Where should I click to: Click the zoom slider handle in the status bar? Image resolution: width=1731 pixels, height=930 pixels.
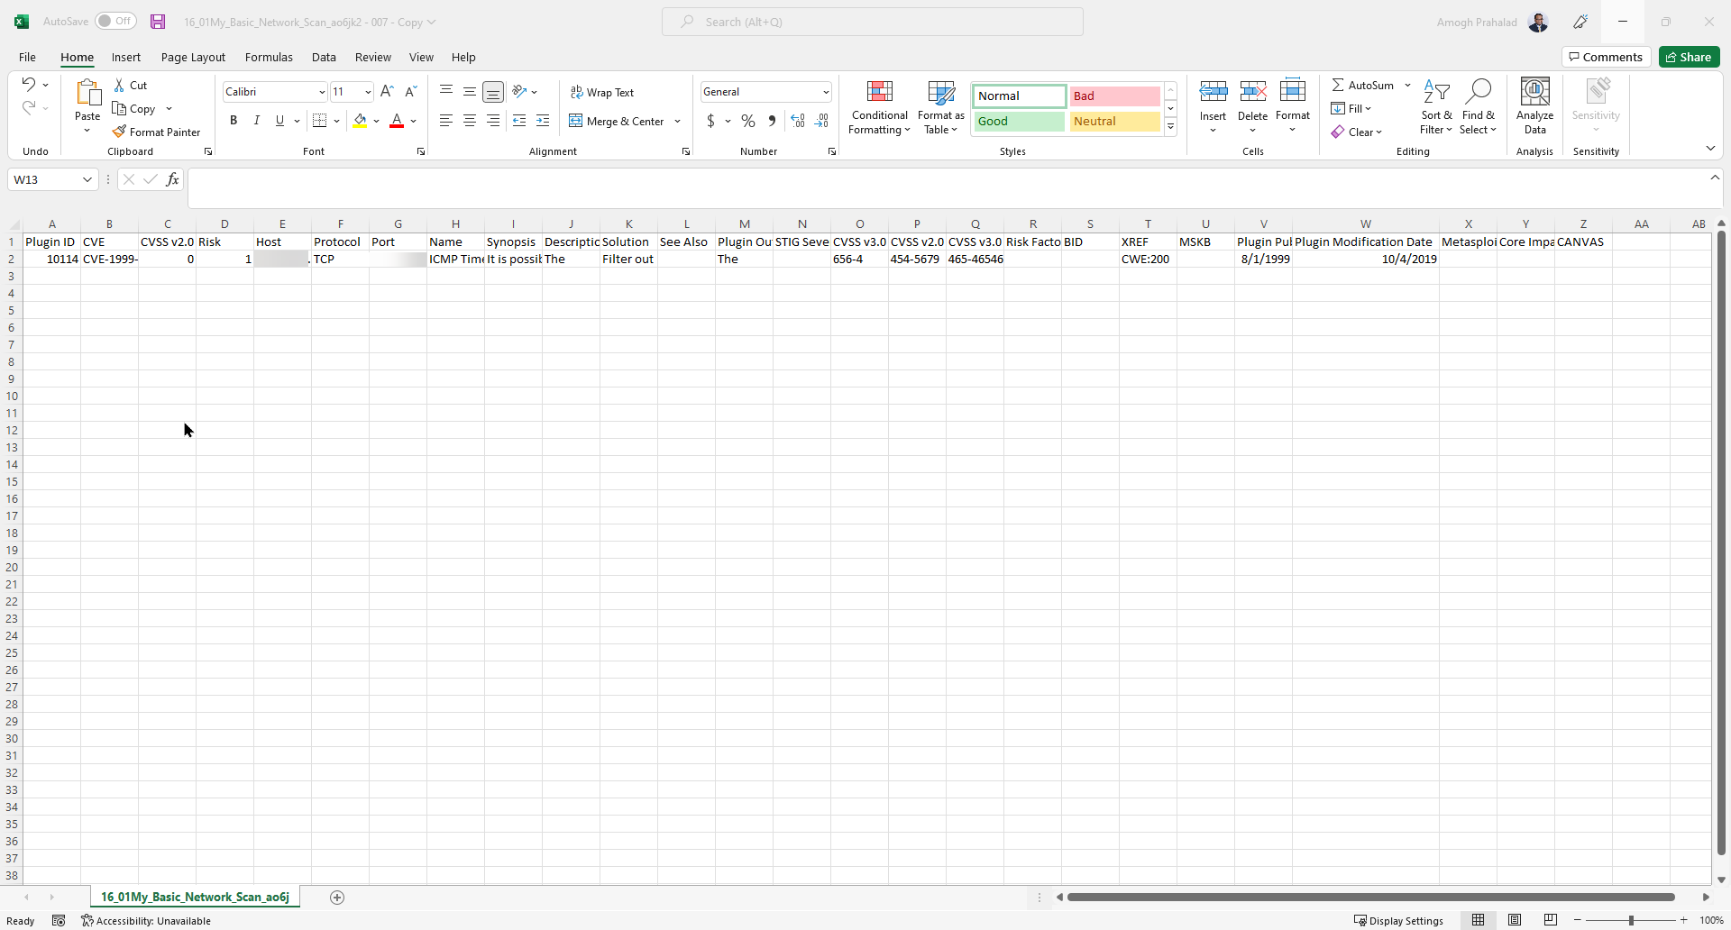pyautogui.click(x=1631, y=920)
